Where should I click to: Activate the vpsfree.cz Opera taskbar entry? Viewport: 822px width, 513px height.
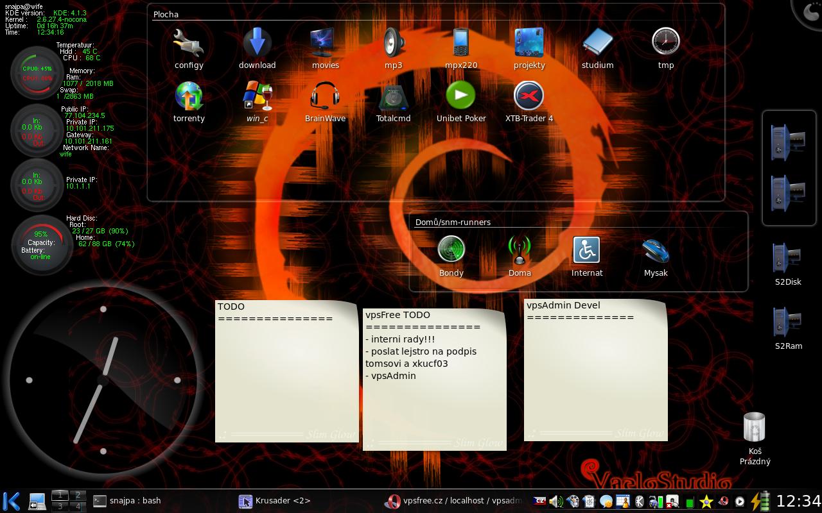pos(455,501)
